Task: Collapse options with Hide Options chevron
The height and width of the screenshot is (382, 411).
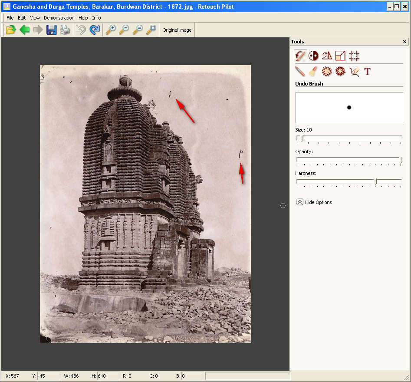Action: 300,202
